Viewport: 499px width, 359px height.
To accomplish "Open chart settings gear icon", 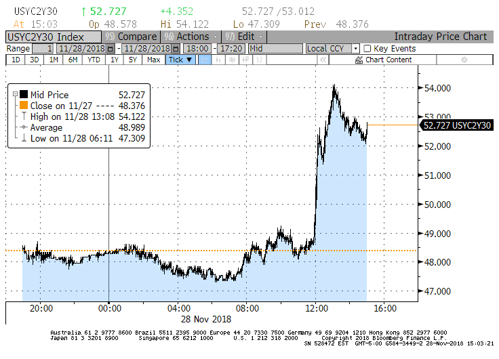I will tap(464, 60).
